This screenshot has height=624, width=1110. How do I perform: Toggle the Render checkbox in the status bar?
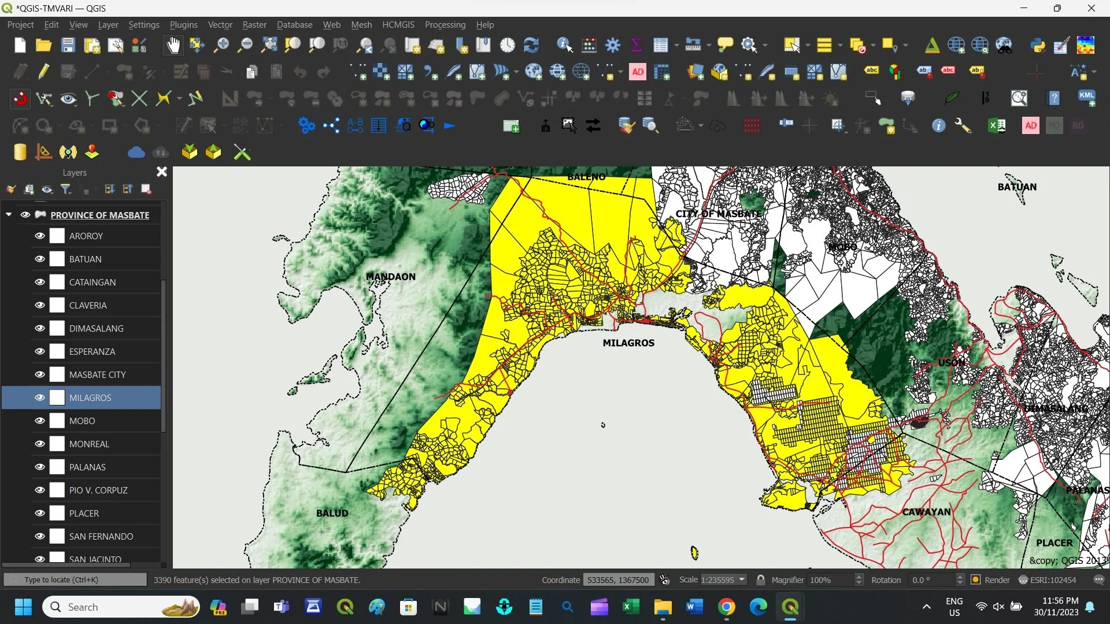[x=976, y=580]
